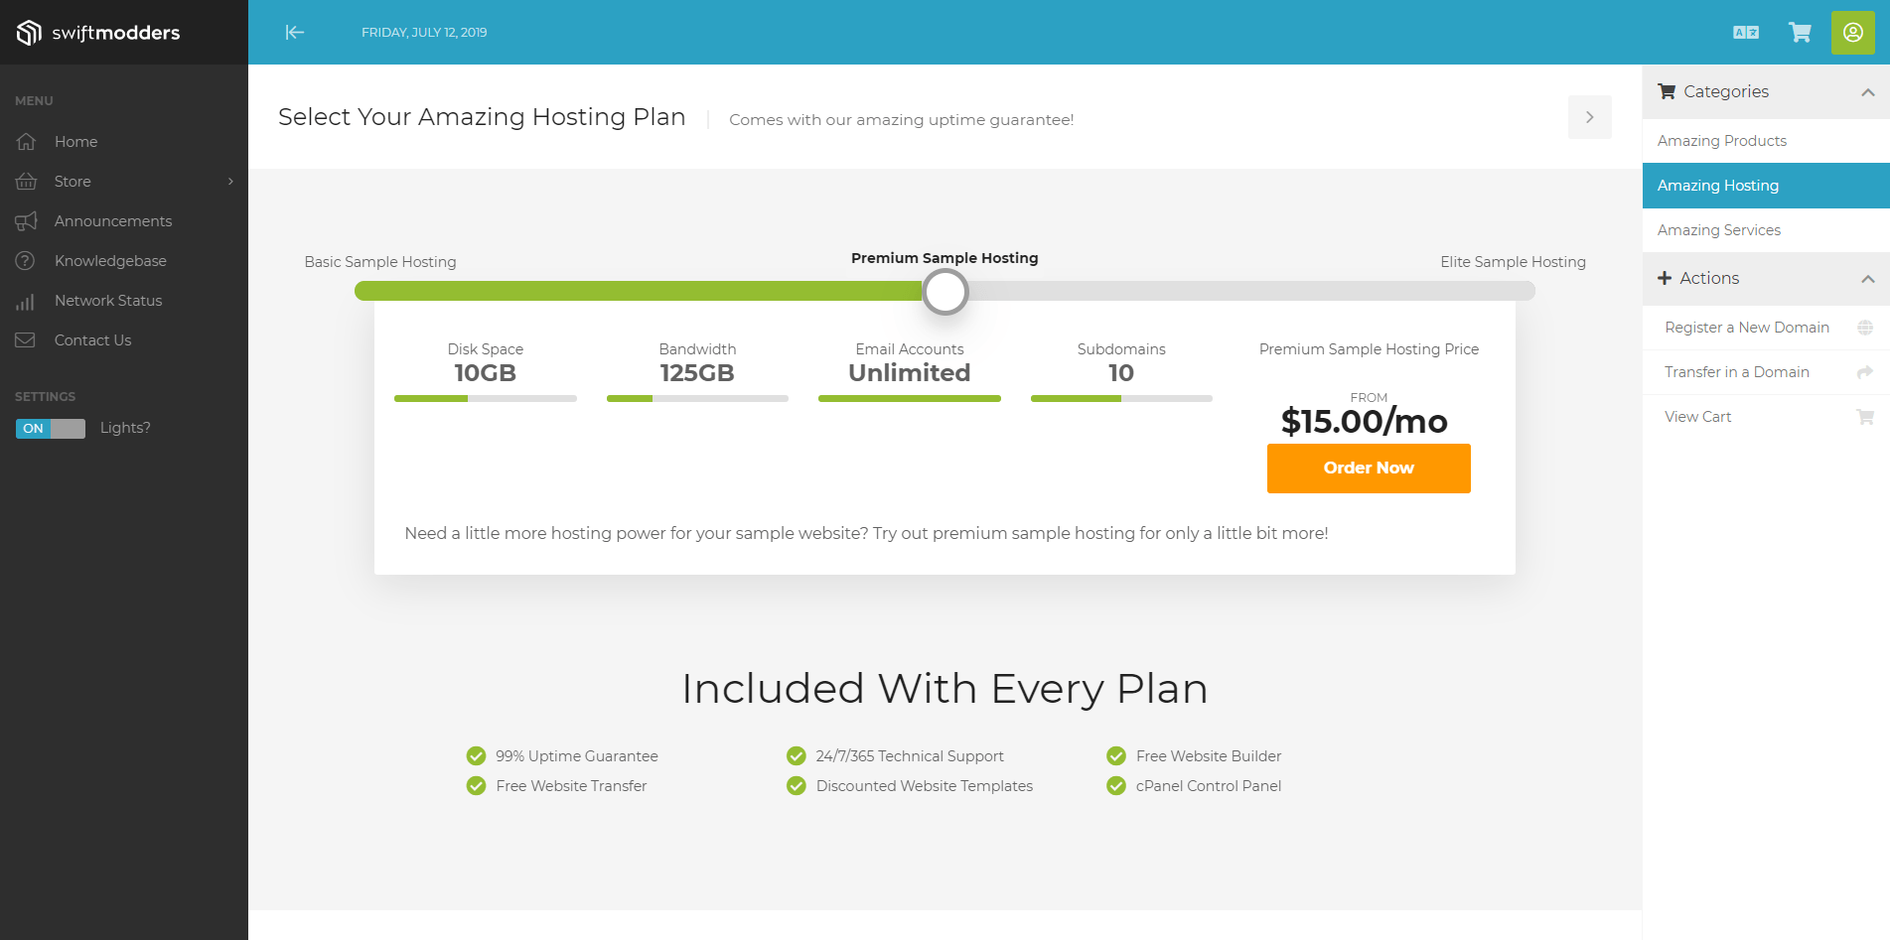This screenshot has height=940, width=1890.
Task: Open the Knowledgebase link
Action: tap(110, 261)
